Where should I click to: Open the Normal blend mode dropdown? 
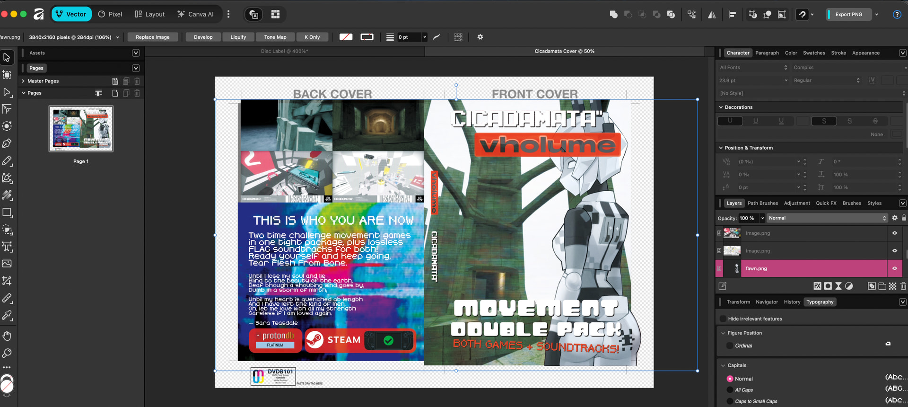coord(827,218)
